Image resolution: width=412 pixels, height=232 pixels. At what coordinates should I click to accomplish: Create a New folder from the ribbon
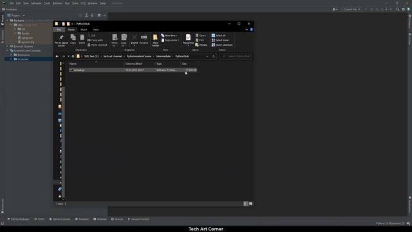pyautogui.click(x=155, y=40)
